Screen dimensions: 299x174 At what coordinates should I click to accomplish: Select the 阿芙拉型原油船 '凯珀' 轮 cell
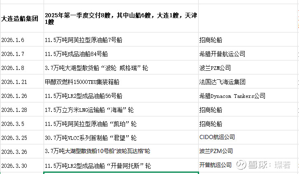(121, 123)
